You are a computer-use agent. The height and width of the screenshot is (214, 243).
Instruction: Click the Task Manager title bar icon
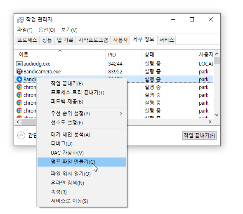pos(21,20)
